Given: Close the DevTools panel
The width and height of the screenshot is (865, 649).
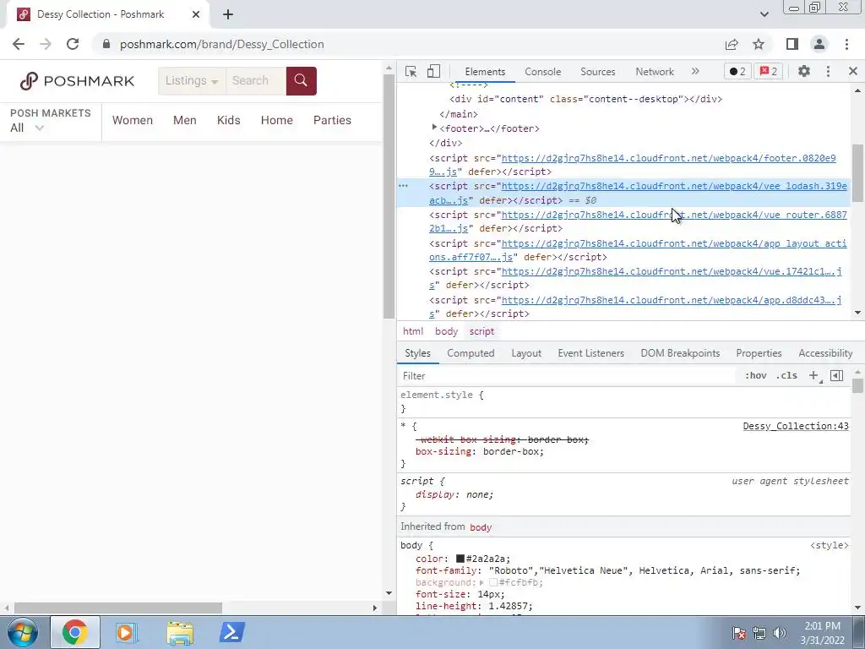Looking at the screenshot, I should [853, 71].
